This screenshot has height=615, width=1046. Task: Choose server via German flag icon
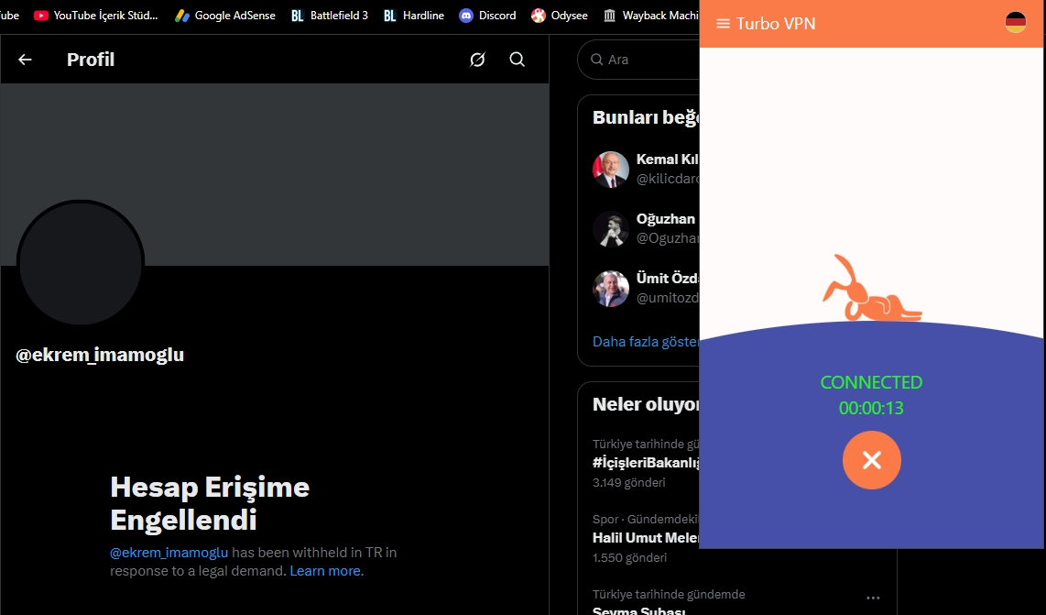coord(1015,22)
